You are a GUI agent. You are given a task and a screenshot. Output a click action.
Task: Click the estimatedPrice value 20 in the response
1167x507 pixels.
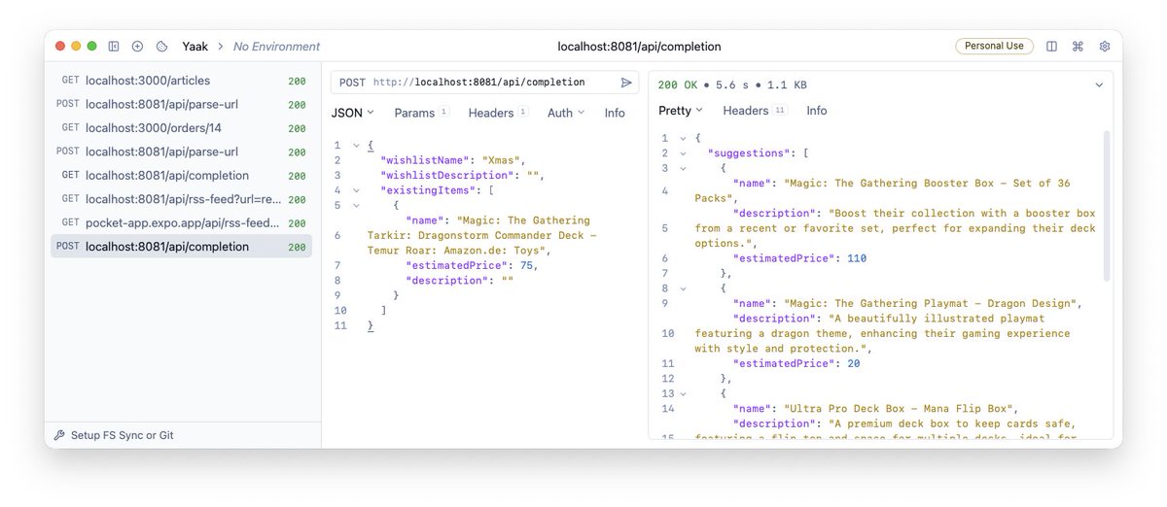(x=853, y=363)
